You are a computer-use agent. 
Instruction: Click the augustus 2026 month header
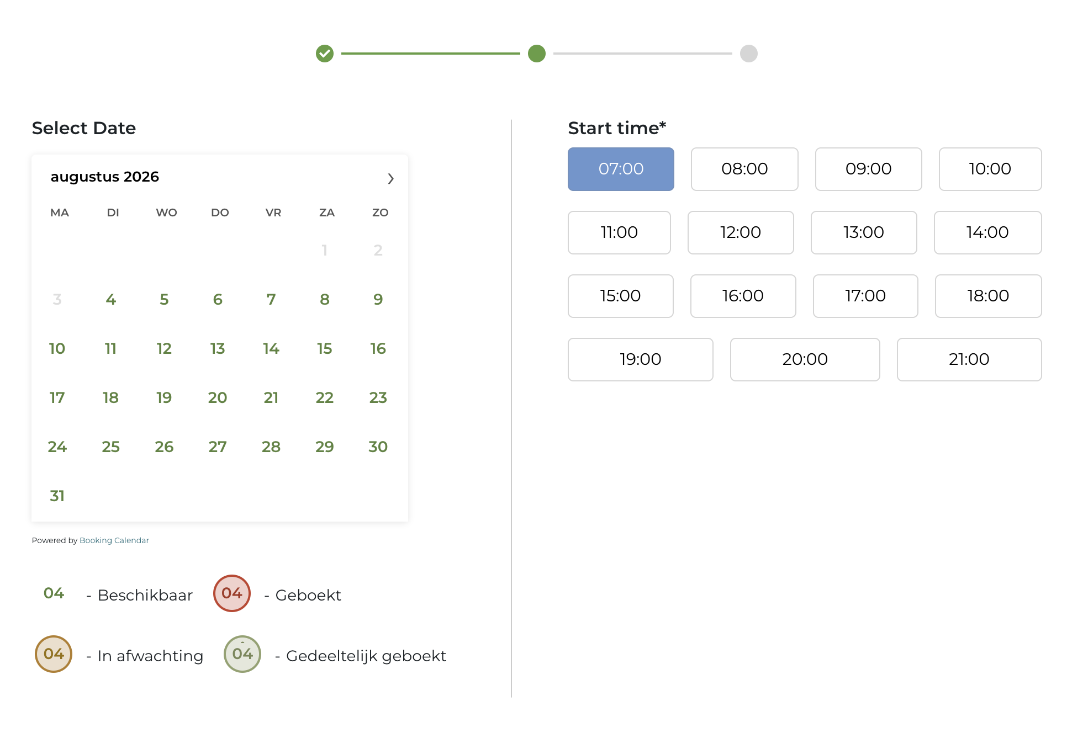pos(105,177)
